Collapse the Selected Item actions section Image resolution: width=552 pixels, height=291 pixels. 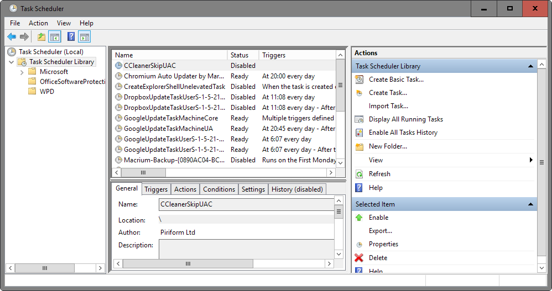pyautogui.click(x=531, y=204)
